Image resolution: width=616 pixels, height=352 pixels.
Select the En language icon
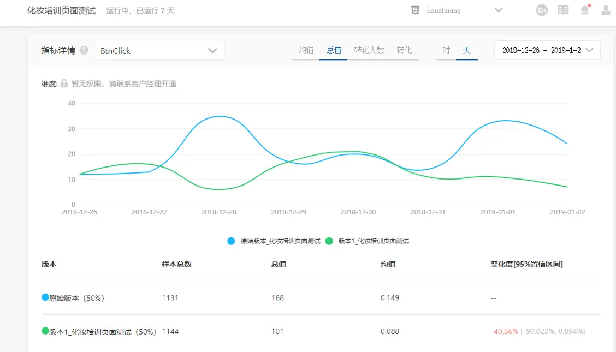click(x=541, y=10)
